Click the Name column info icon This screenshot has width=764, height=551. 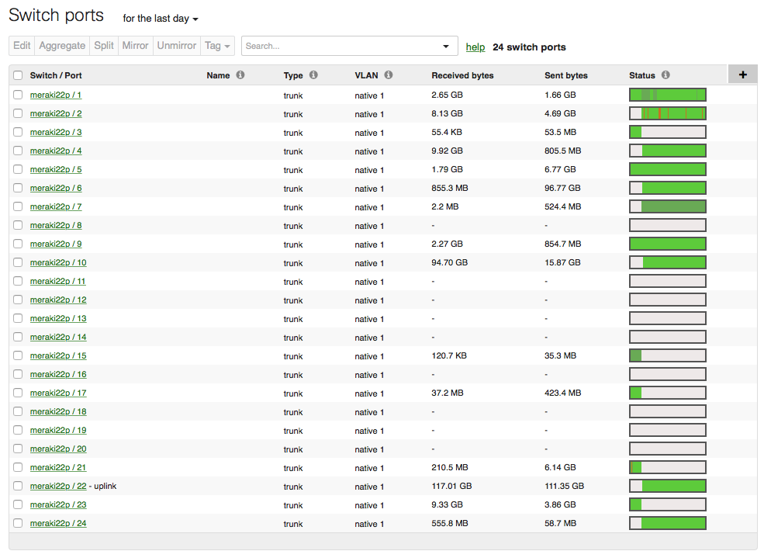coord(240,75)
